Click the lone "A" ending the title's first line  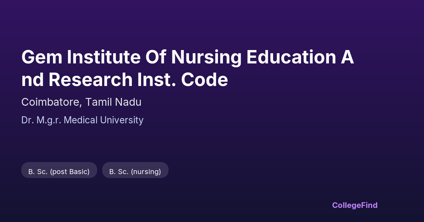pos(347,57)
